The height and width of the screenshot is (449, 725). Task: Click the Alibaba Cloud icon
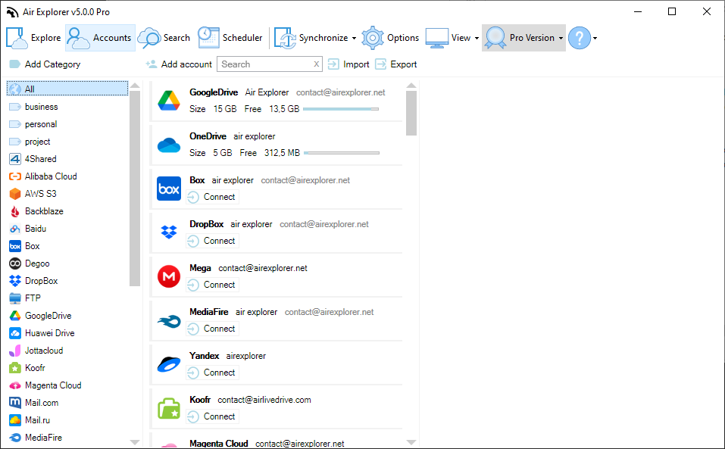[x=15, y=176]
